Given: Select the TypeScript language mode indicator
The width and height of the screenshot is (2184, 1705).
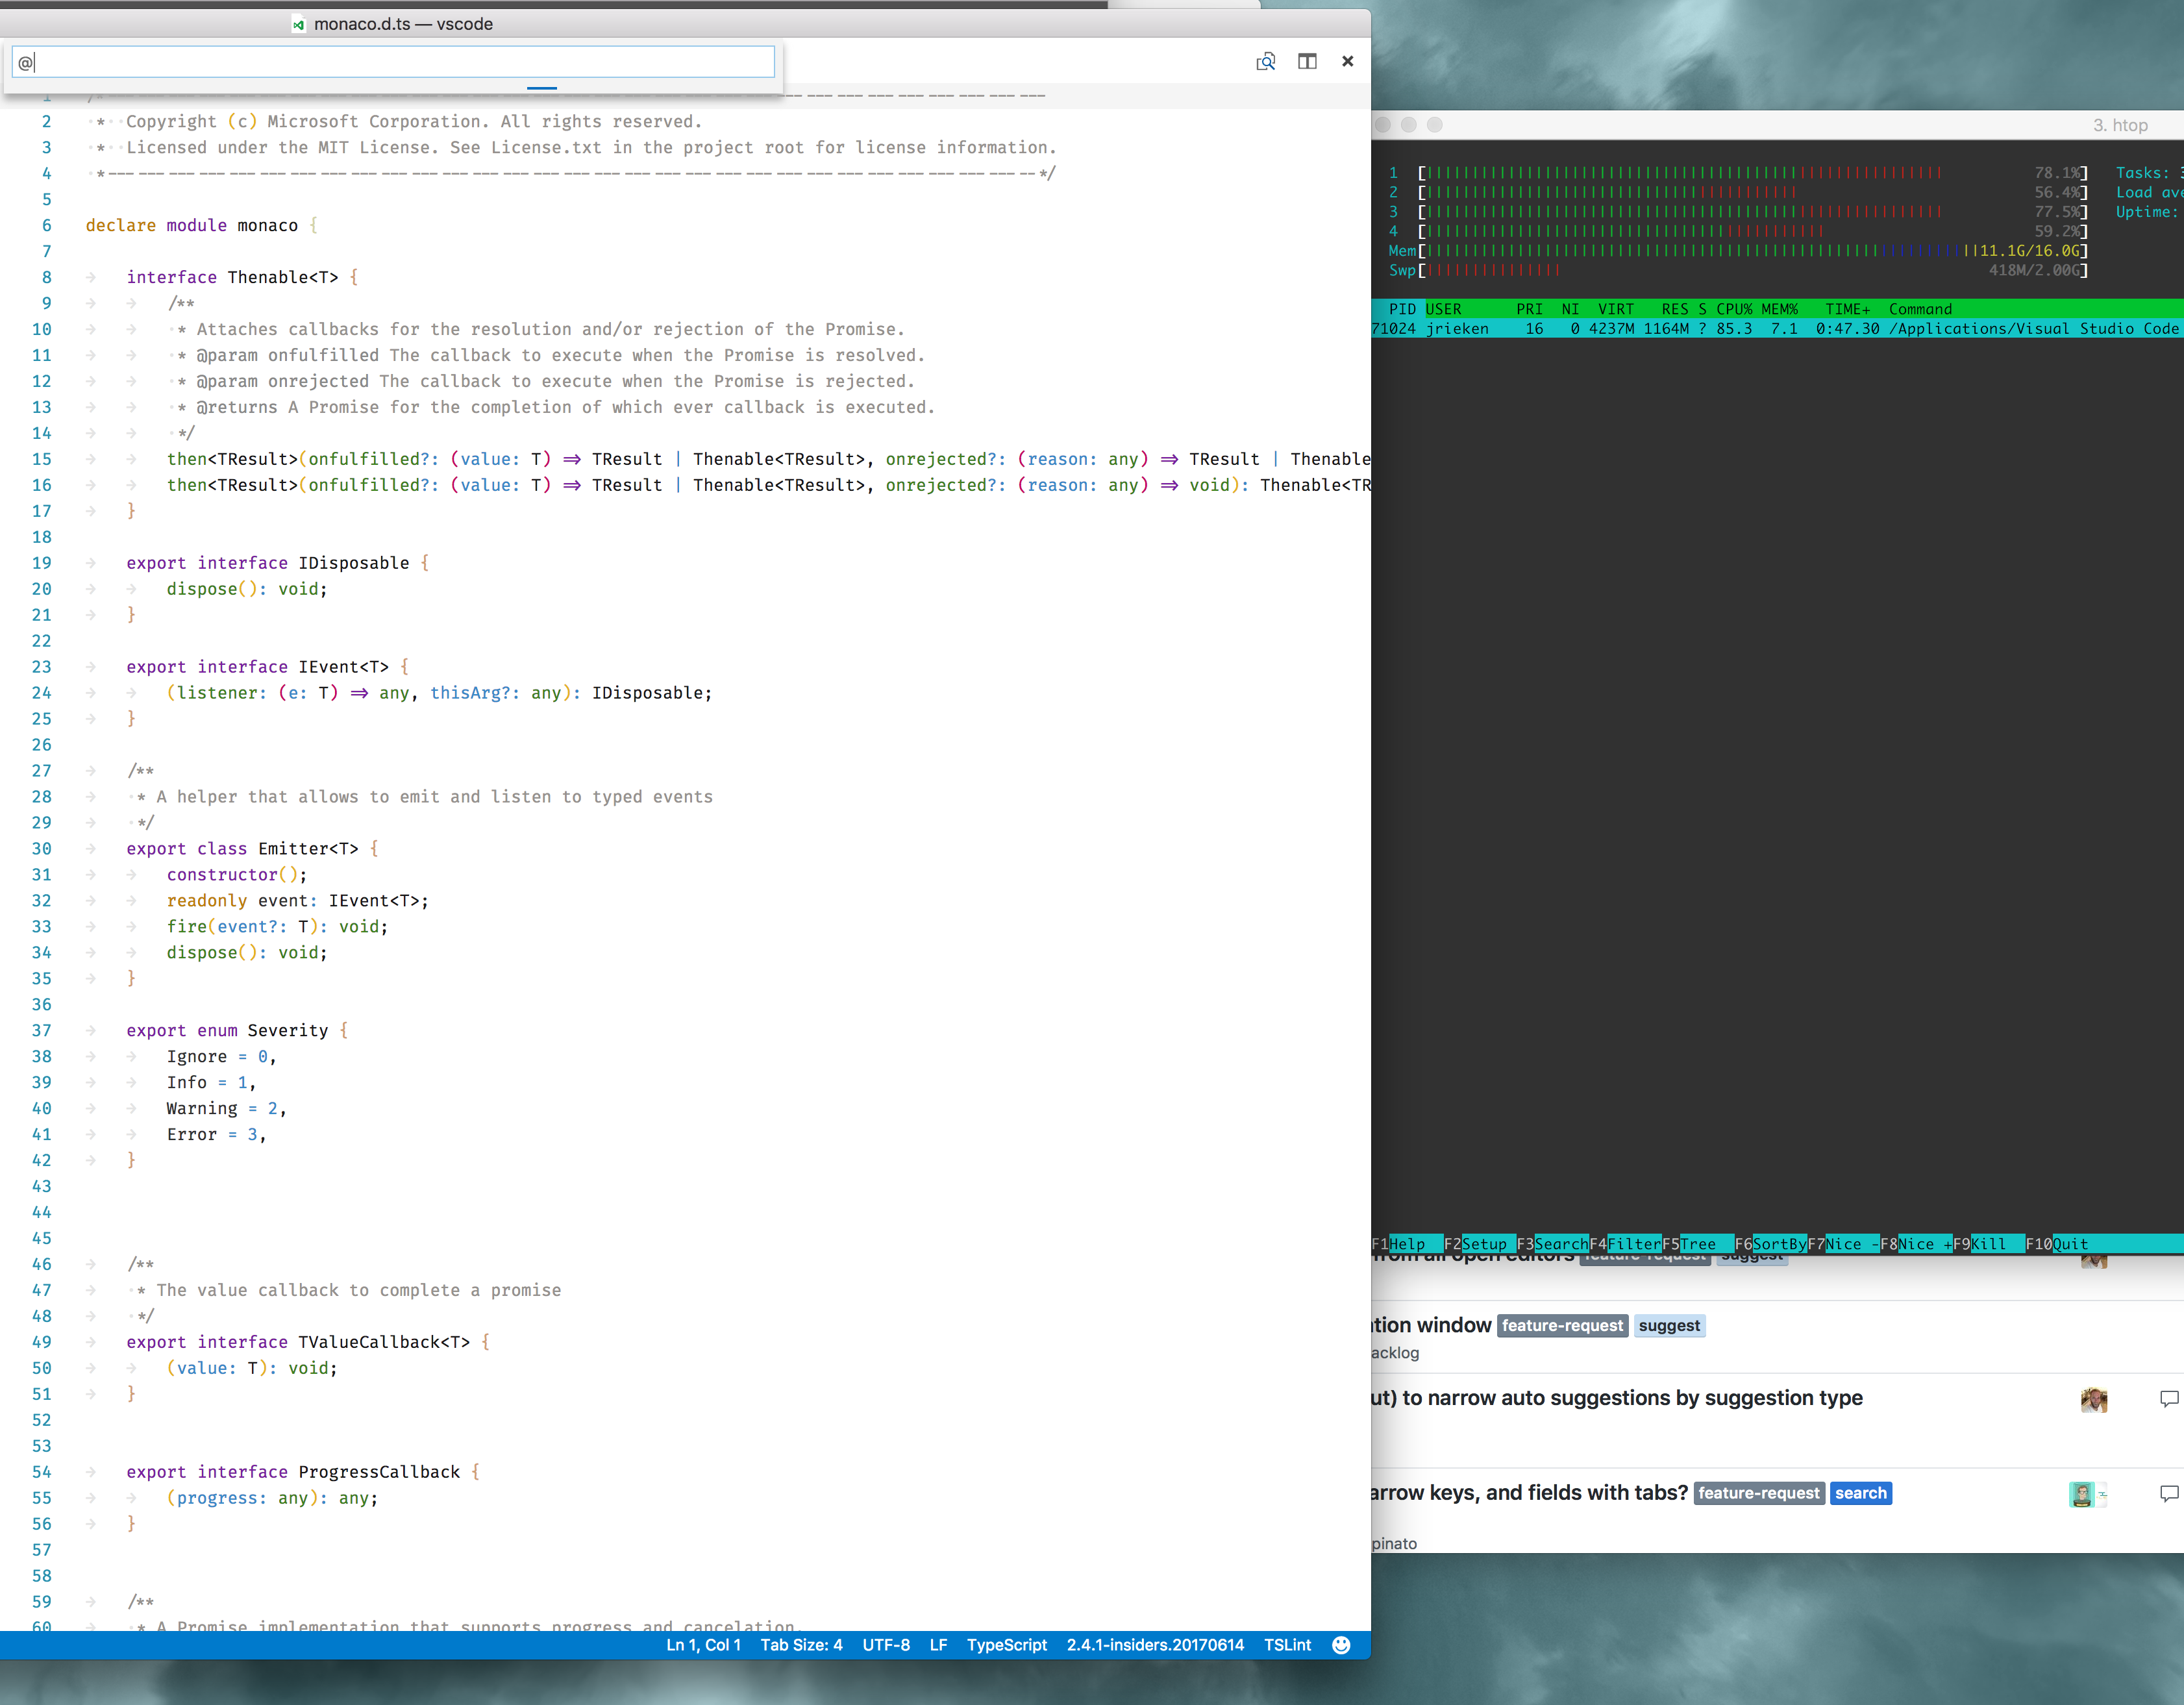Looking at the screenshot, I should point(1006,1645).
